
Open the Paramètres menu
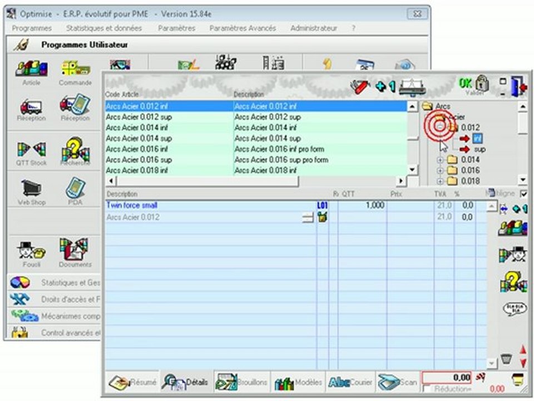click(176, 28)
